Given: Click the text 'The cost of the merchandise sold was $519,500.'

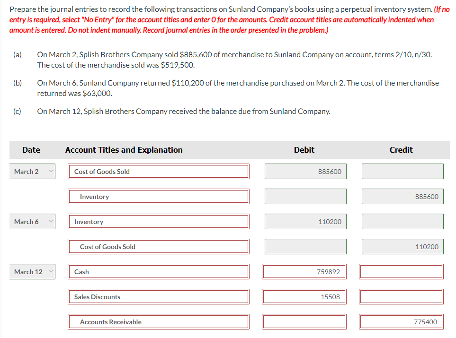Looking at the screenshot, I should [x=116, y=65].
